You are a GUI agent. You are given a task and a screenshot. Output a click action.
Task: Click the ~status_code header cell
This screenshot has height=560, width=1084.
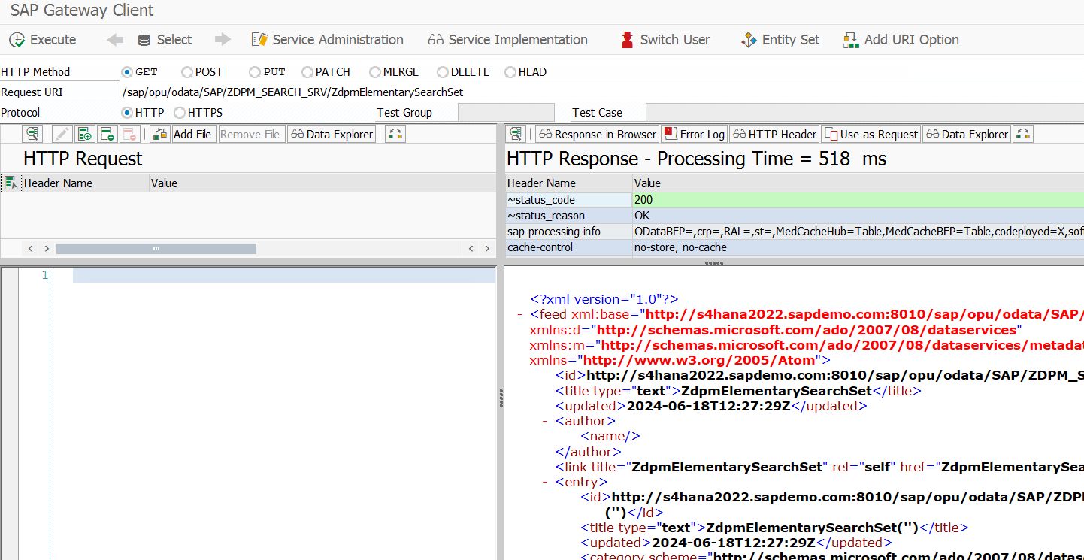pos(569,200)
